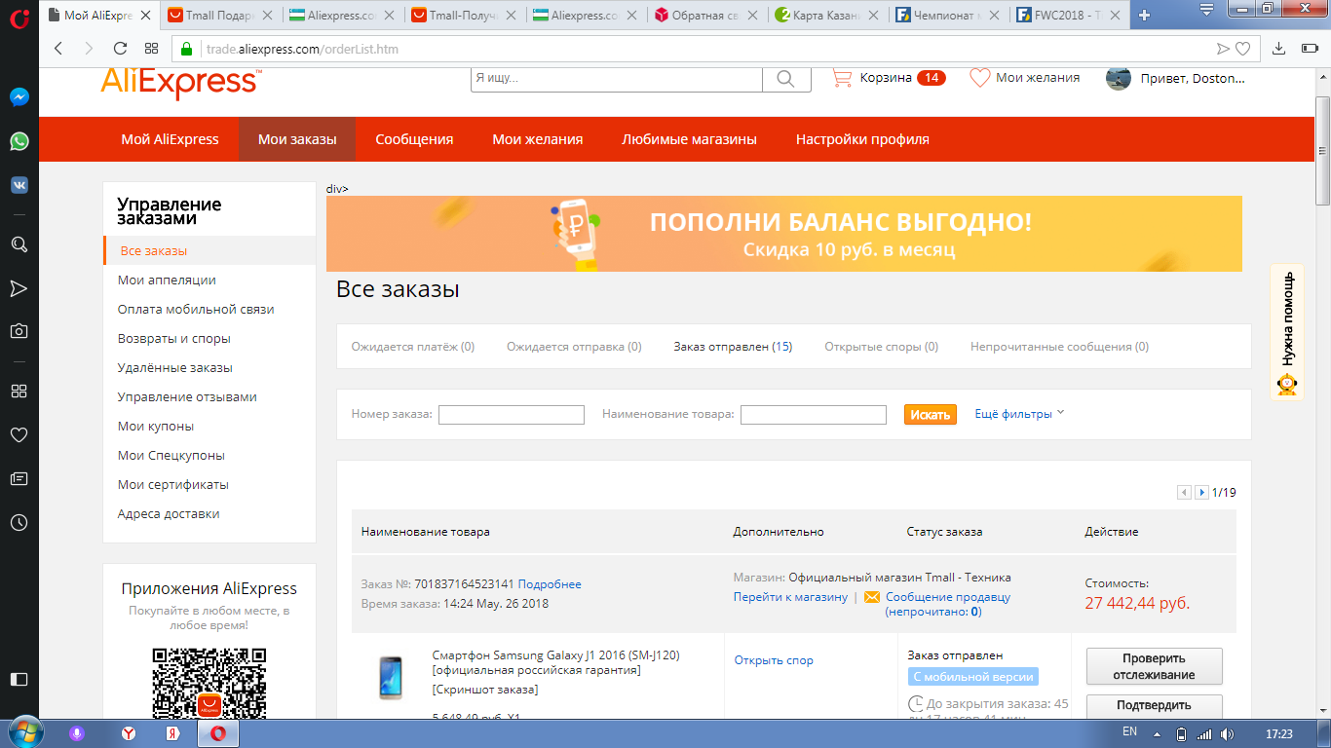Click the Windows Start button
This screenshot has width=1331, height=748.
[x=23, y=733]
